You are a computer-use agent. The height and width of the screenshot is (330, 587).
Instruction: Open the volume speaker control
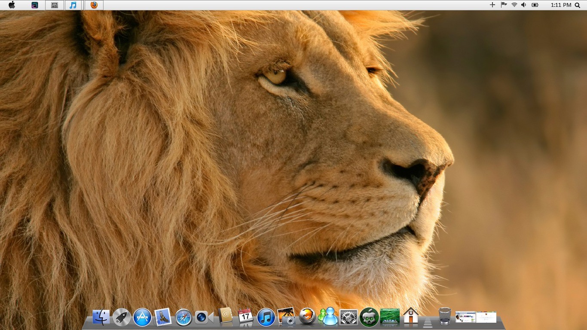[523, 5]
